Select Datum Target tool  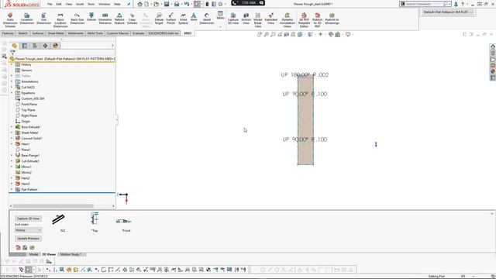tap(159, 19)
